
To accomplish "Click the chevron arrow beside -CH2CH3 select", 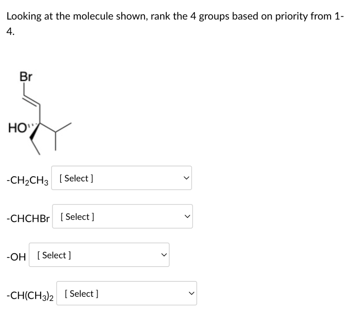I will (x=186, y=178).
